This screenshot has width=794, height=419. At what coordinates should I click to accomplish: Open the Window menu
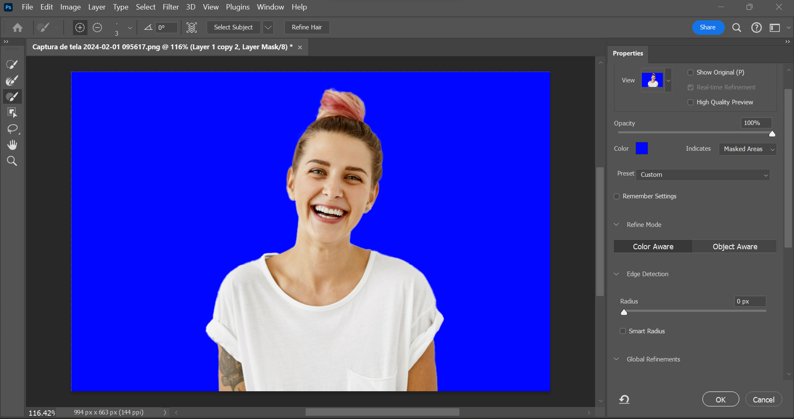(x=270, y=7)
